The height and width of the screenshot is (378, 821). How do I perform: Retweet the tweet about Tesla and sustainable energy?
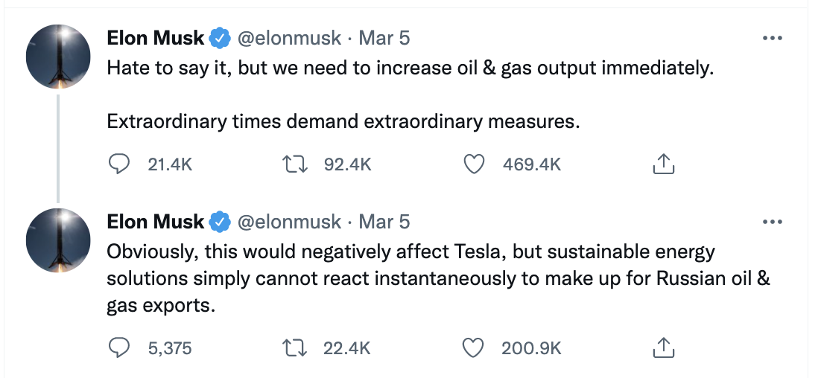pos(297,347)
